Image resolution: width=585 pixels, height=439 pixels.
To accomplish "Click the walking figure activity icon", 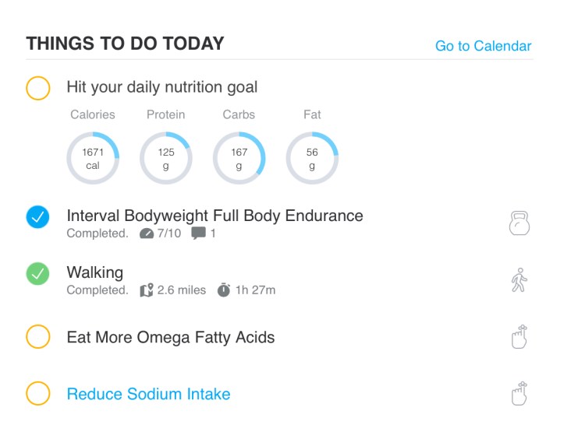I will tap(519, 280).
